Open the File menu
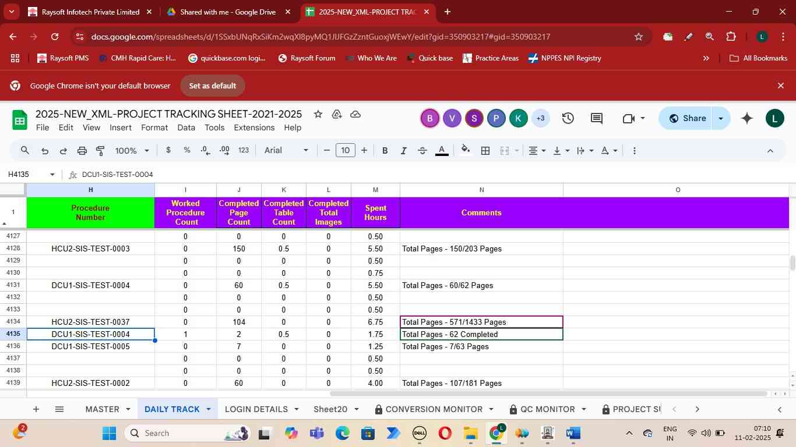The image size is (796, 447). (x=43, y=127)
